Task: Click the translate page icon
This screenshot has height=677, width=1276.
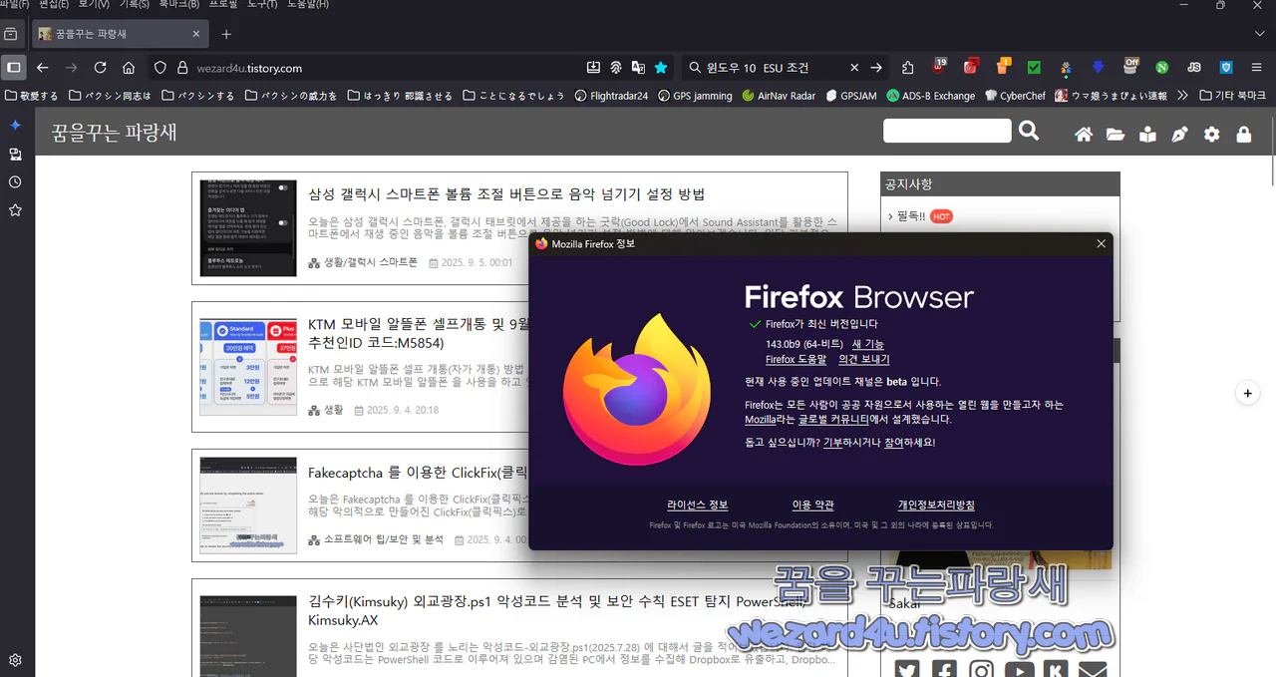Action: [x=638, y=68]
